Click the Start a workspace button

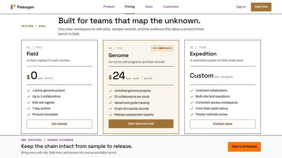244,146
